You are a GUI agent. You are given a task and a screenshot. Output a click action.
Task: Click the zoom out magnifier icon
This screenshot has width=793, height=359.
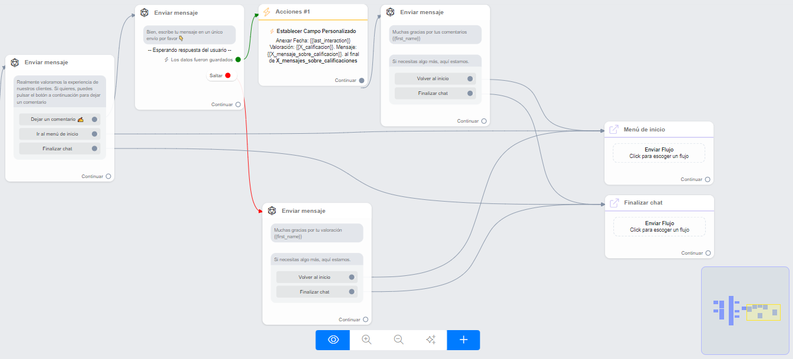[x=399, y=340]
